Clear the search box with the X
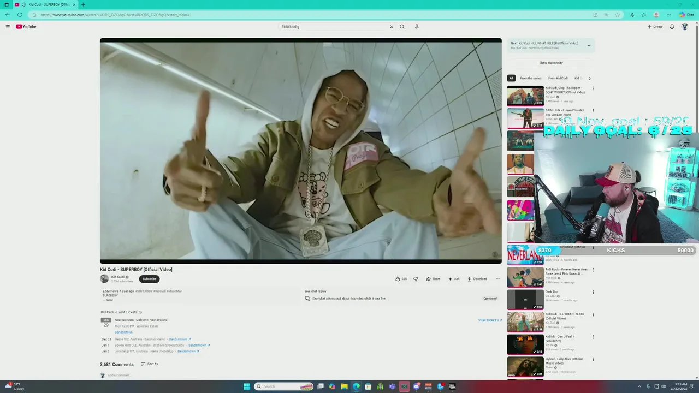 (391, 26)
